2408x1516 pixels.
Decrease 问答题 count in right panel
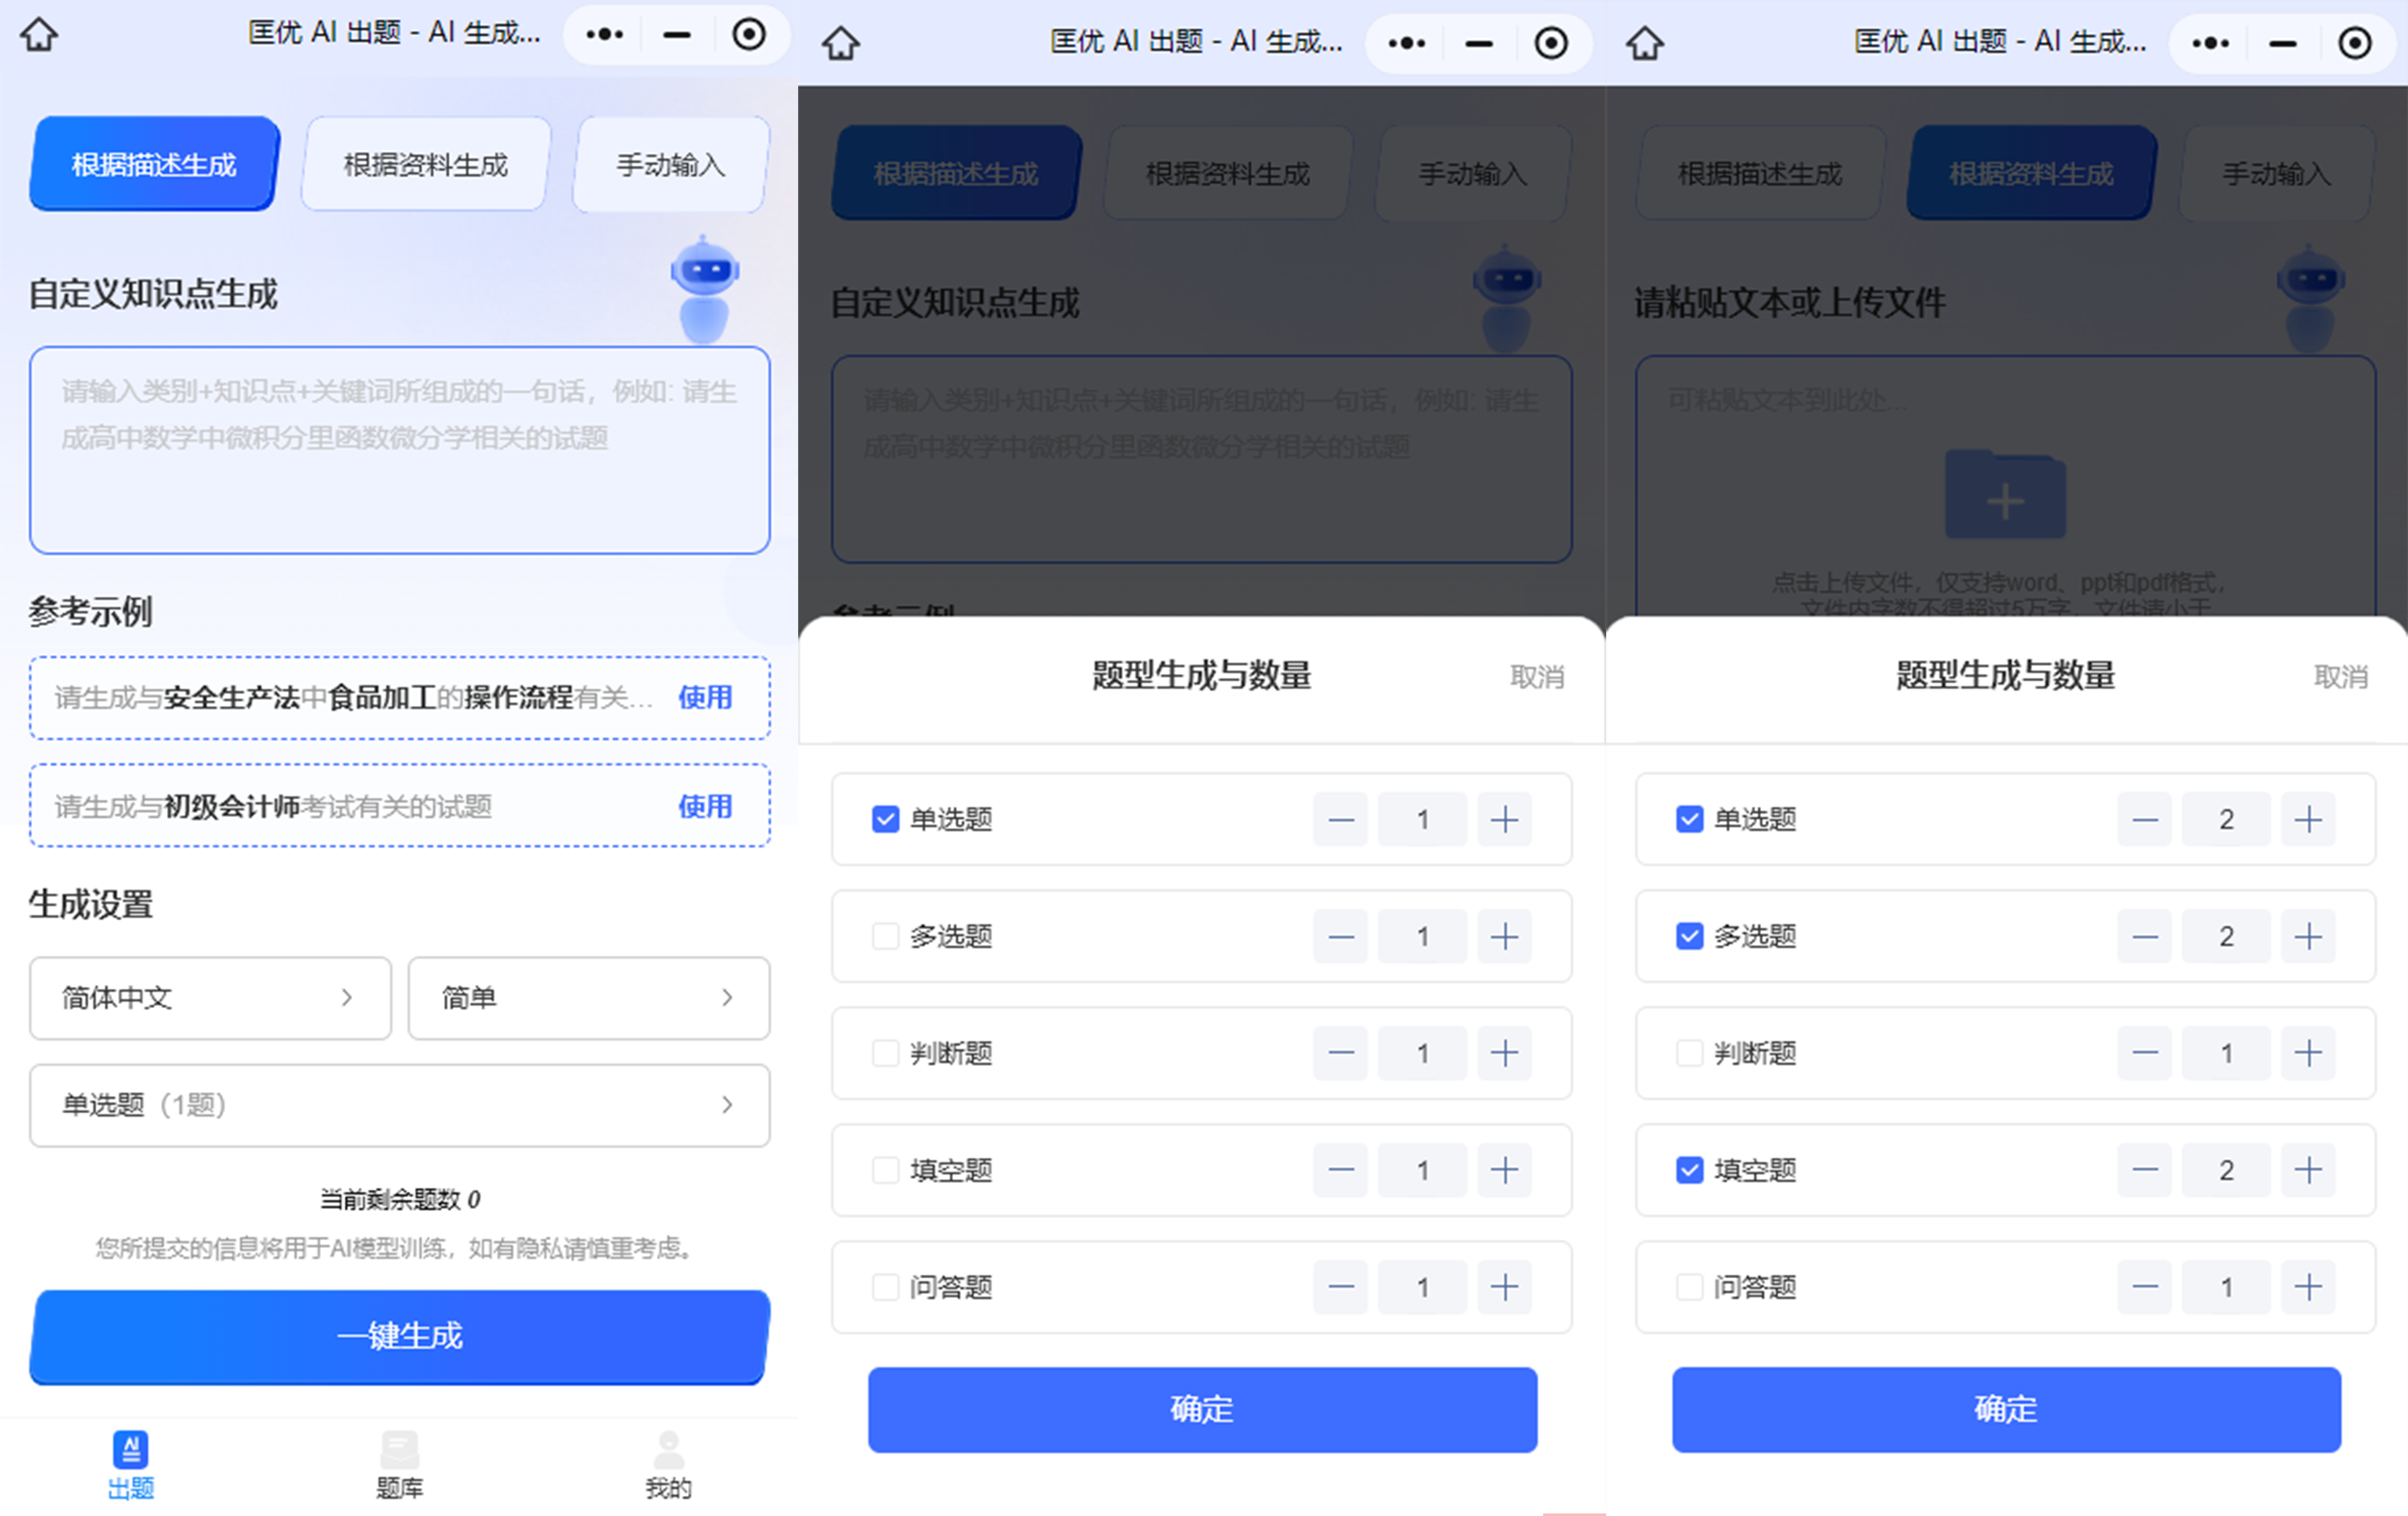(2145, 1287)
